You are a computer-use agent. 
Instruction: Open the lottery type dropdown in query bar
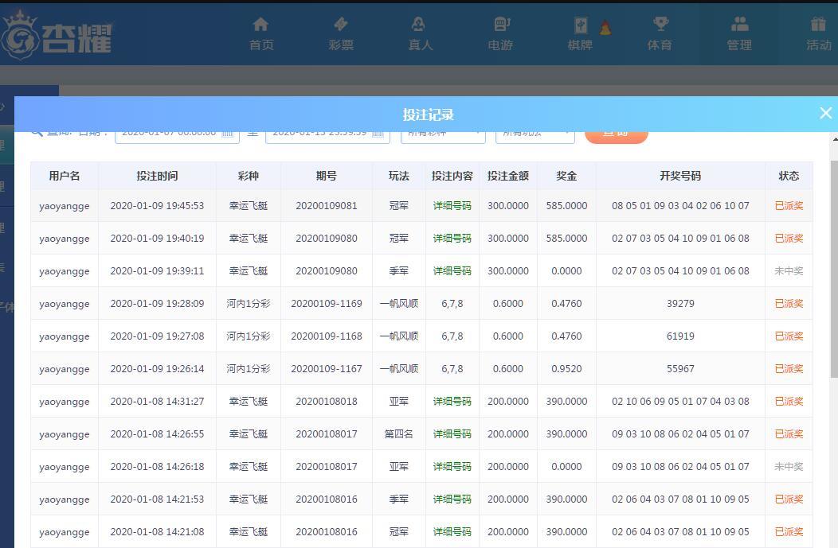pos(443,137)
